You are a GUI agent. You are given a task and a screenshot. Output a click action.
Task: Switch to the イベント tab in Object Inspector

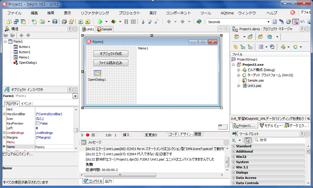pos(26,104)
